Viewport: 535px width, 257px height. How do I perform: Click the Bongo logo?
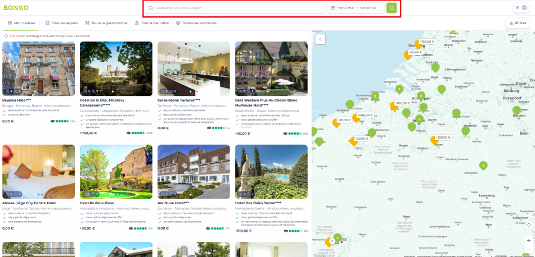click(x=16, y=8)
